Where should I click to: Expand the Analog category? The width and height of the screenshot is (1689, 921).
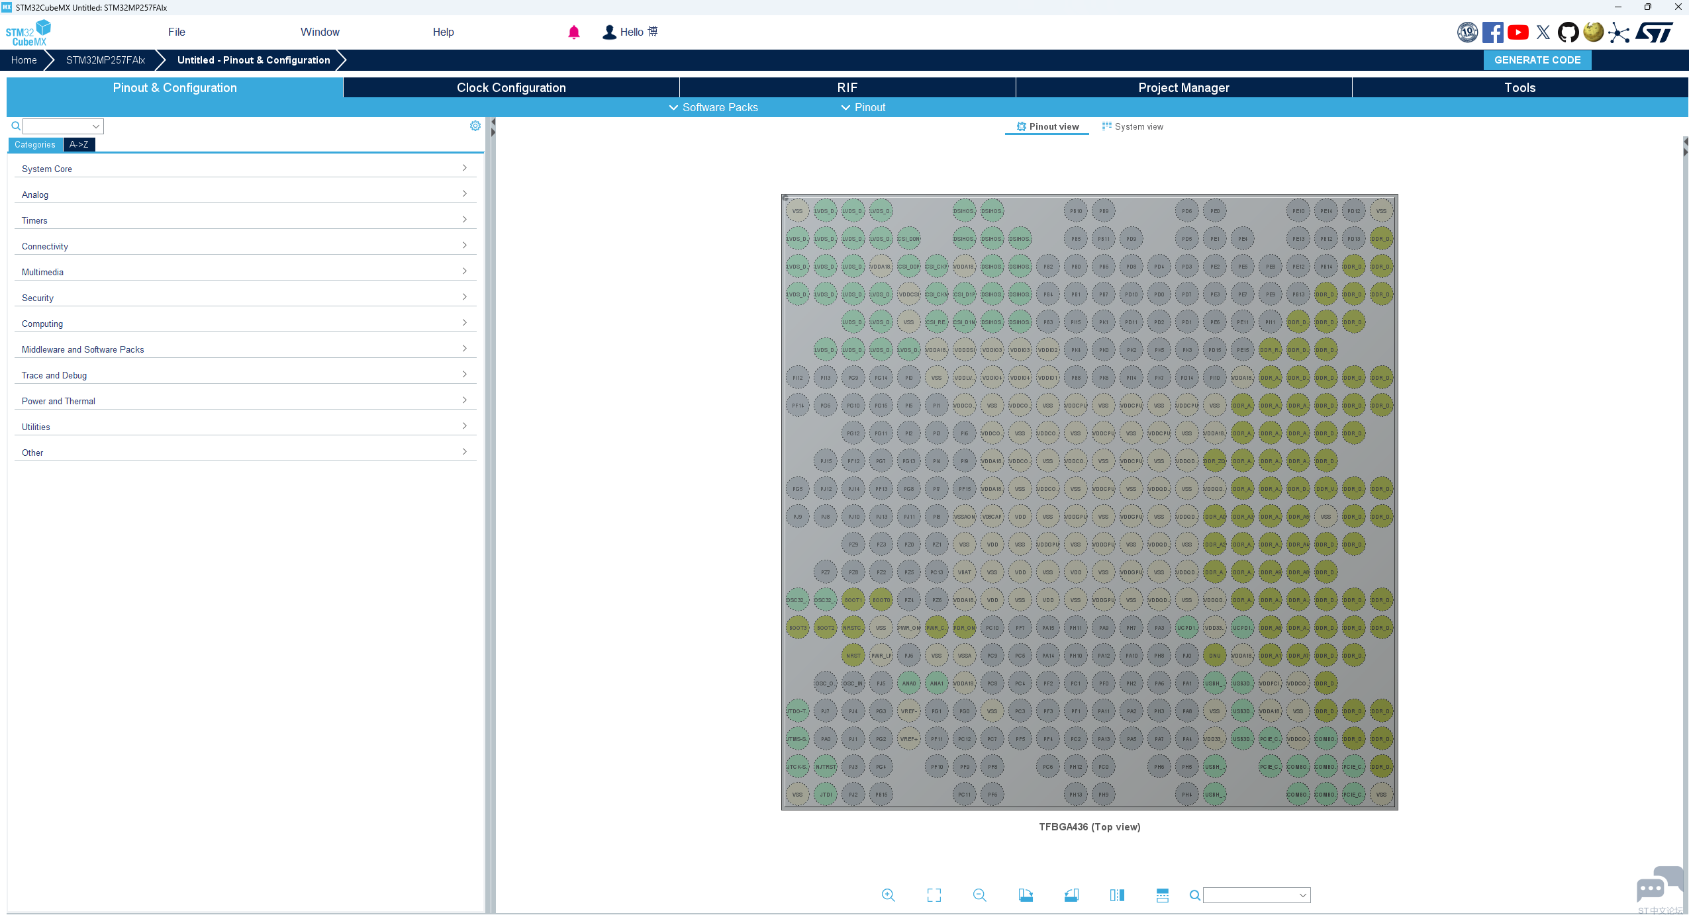(245, 195)
